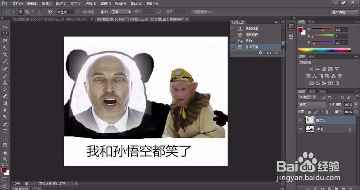Hide 图层 1 layer visibility eye
Screen dimensions: 360x190
pyautogui.click(x=300, y=121)
